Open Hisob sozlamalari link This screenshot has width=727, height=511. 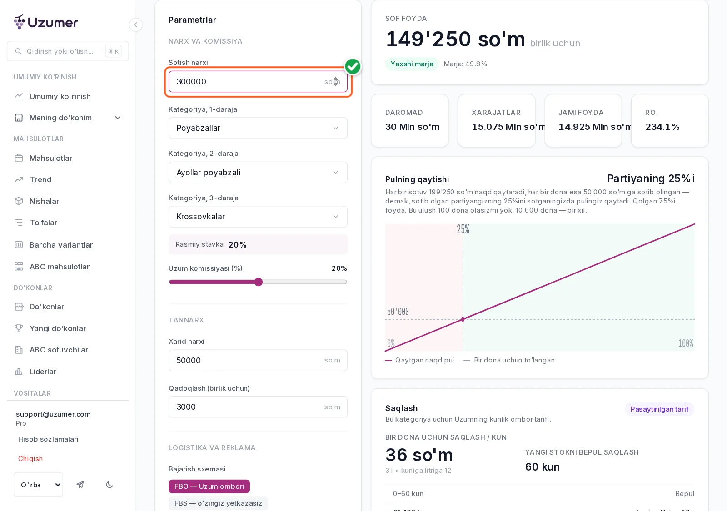(48, 439)
